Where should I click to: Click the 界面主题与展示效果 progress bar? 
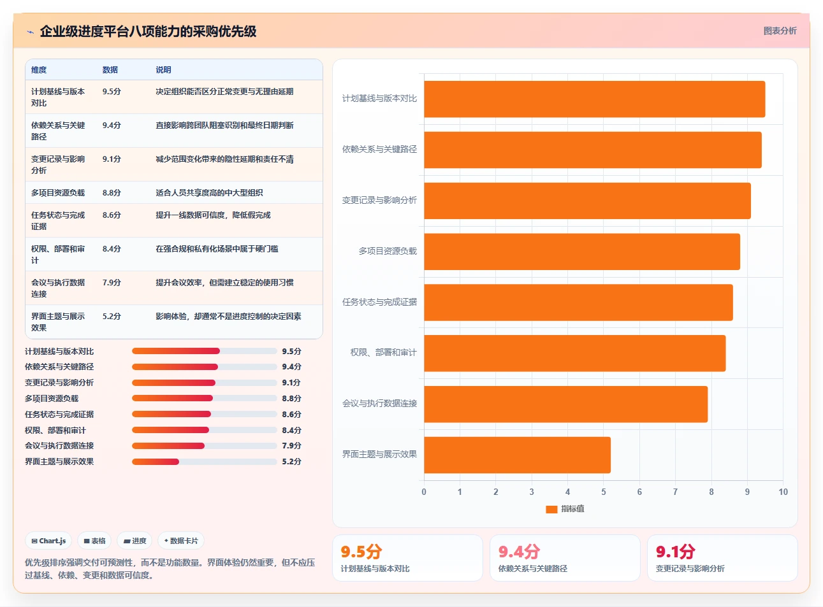point(204,462)
